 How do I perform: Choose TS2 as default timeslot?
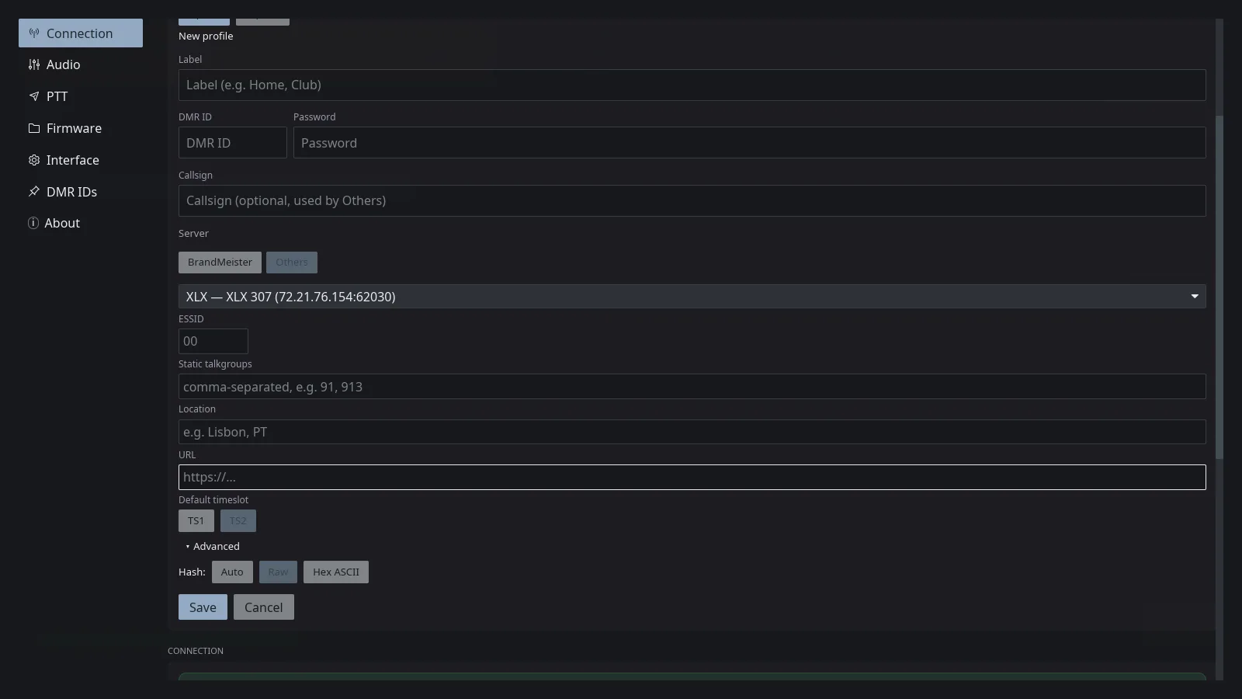(238, 521)
